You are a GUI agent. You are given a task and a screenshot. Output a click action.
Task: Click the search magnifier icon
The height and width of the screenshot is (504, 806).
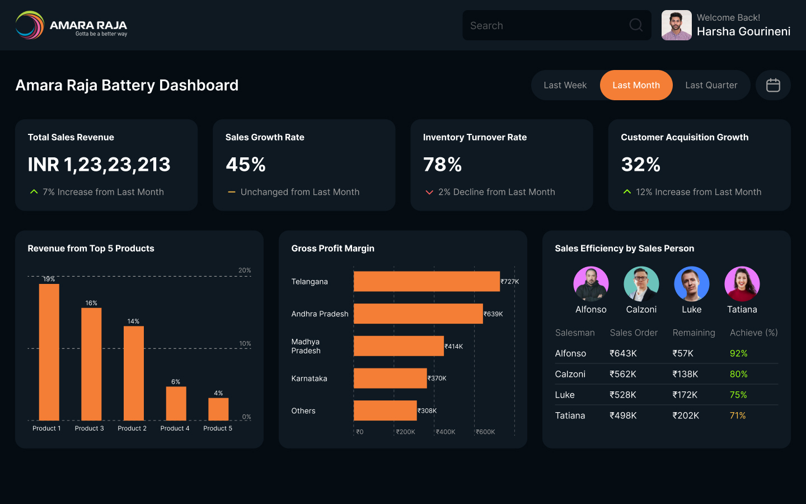(x=636, y=25)
